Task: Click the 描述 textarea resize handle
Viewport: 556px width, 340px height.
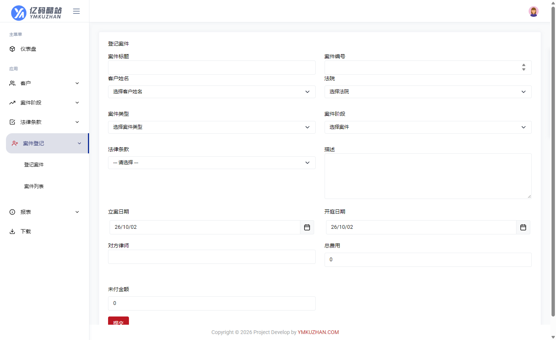Action: [529, 196]
